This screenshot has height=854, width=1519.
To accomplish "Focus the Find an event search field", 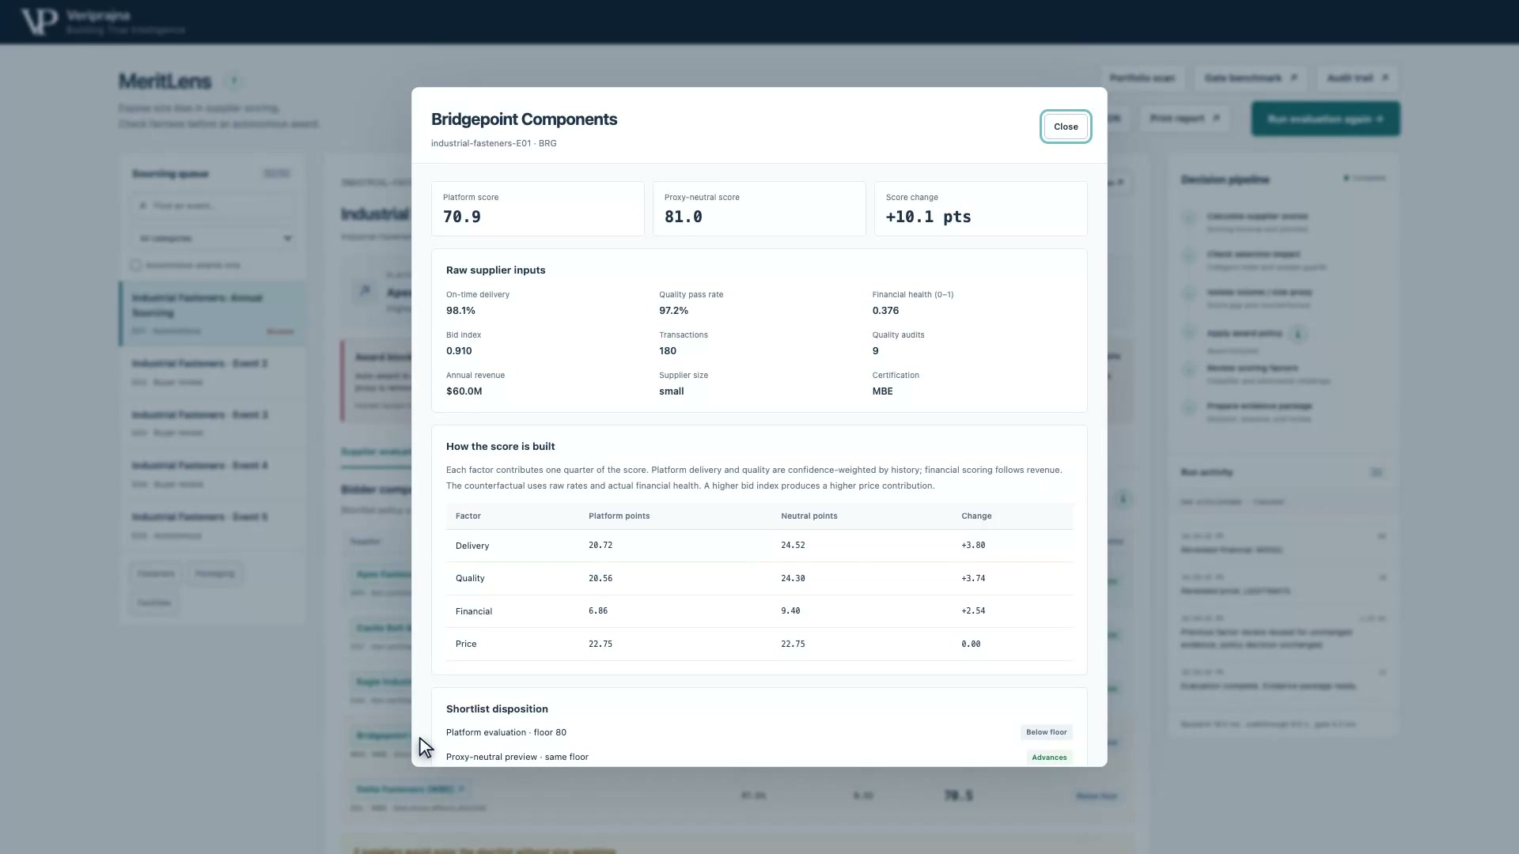I will (214, 206).
